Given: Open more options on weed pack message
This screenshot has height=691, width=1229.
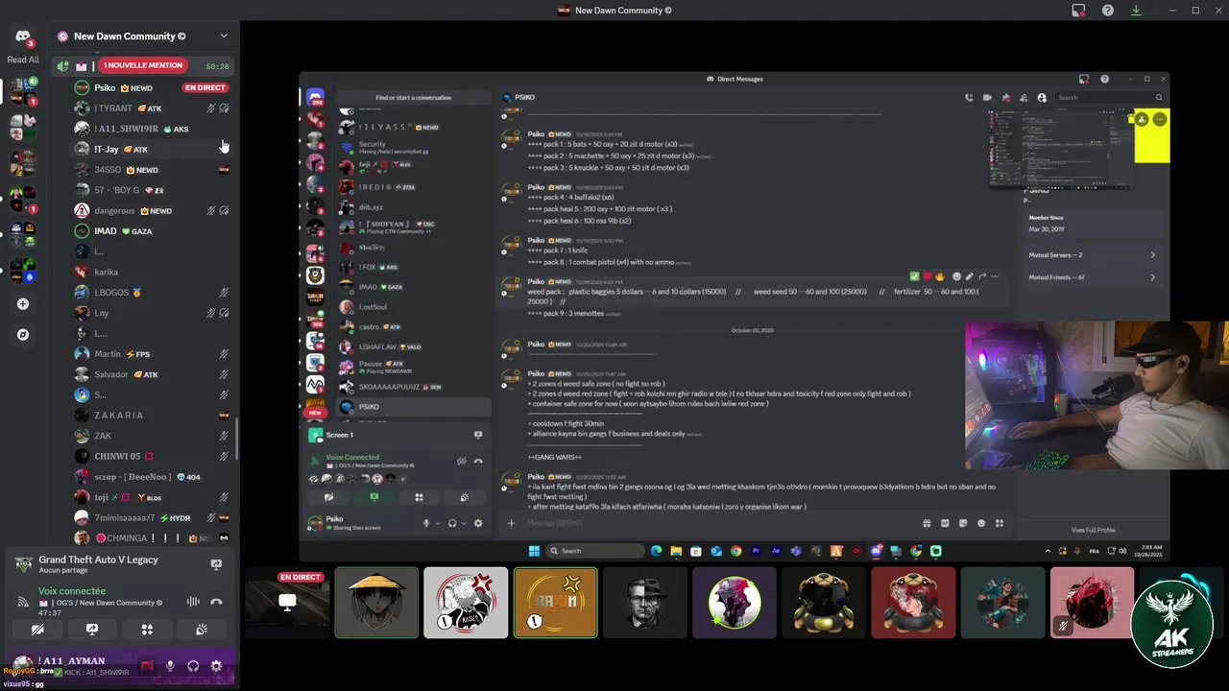Looking at the screenshot, I should coord(995,276).
